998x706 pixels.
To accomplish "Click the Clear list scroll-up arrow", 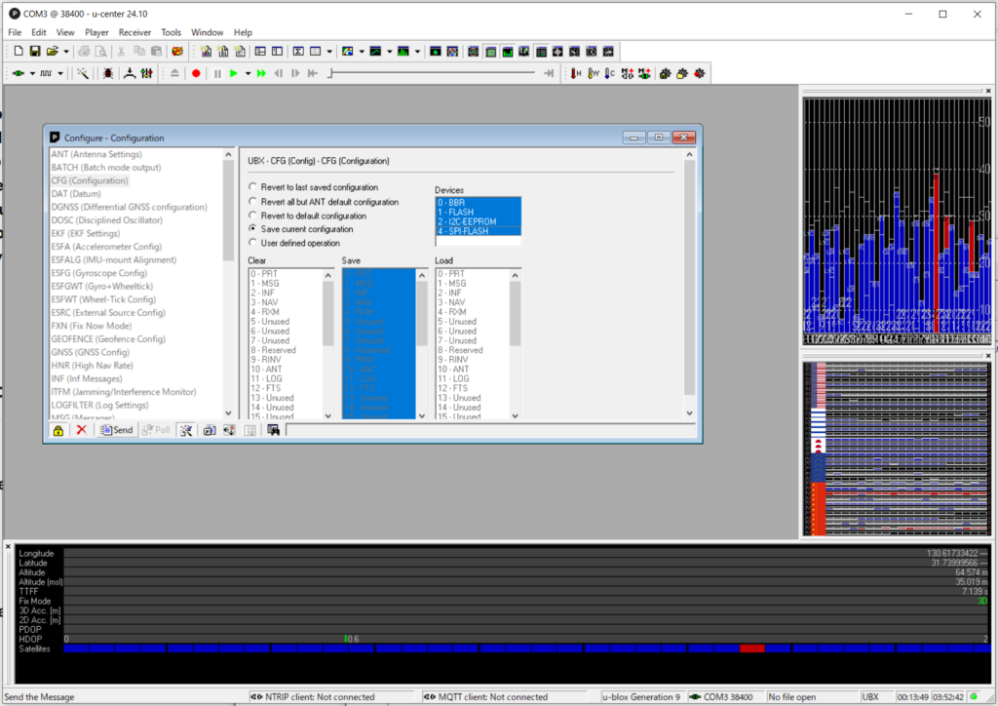I will pos(328,275).
